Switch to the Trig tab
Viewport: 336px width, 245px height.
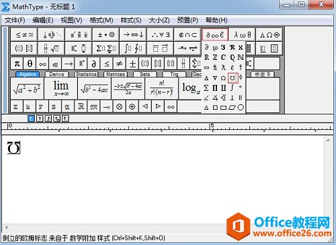174,74
